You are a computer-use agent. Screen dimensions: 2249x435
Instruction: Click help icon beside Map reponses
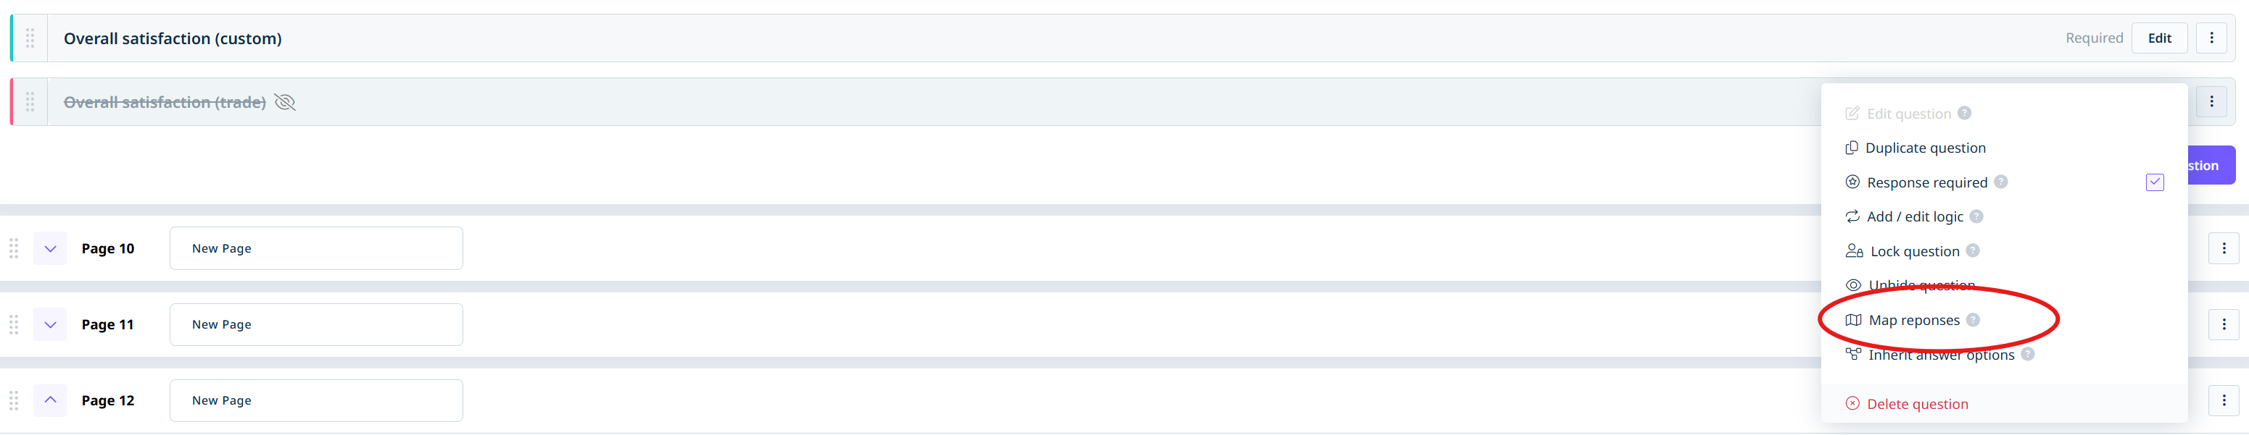click(x=1973, y=320)
